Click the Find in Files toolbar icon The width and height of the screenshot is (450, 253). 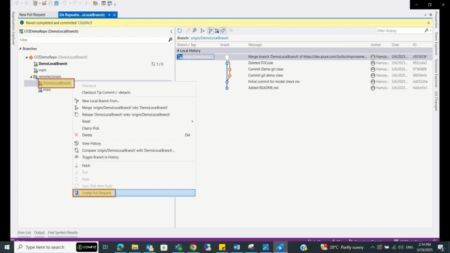(95, 4)
